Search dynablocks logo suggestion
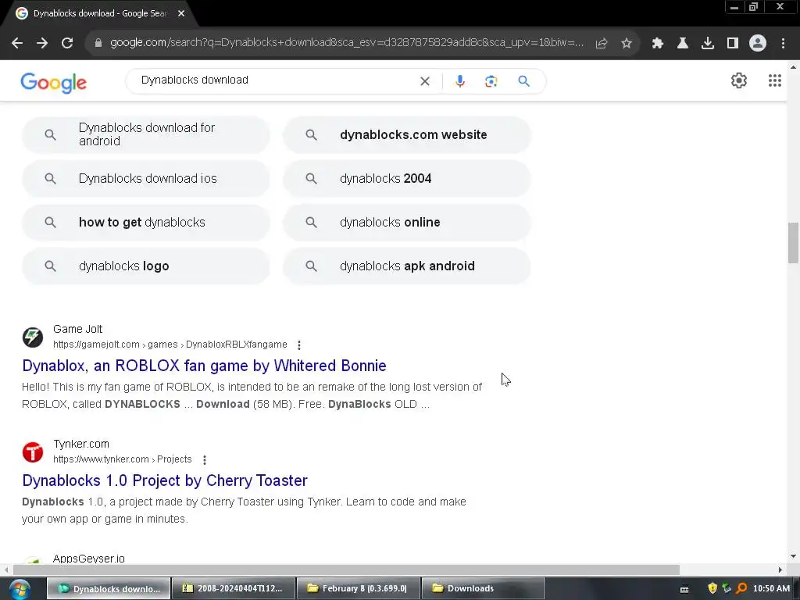This screenshot has height=600, width=800. 146,266
